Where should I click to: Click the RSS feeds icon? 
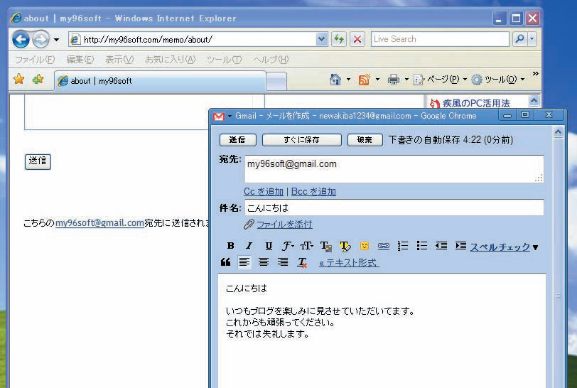tap(364, 80)
